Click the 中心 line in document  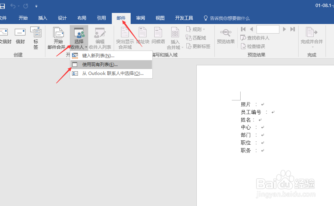[x=252, y=127]
